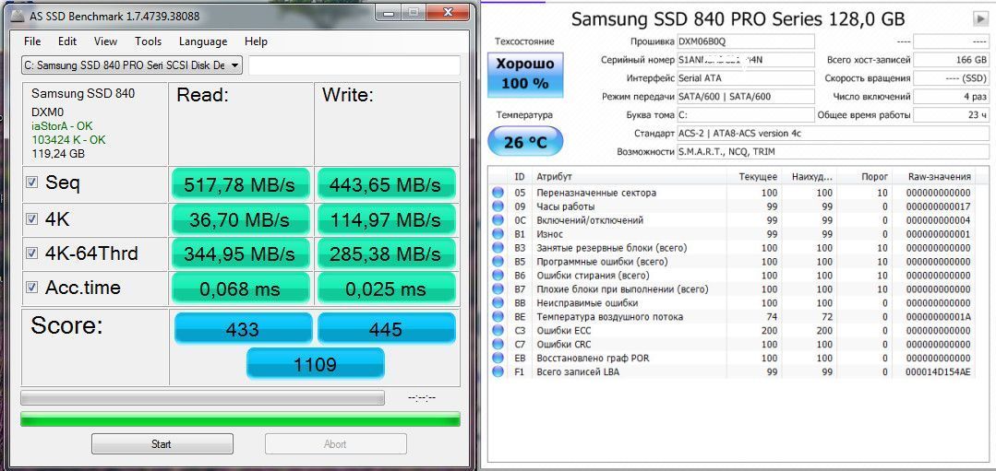Viewport: 996px width, 471px height.
Task: Click raw value 000014D154AE
Action: click(939, 372)
